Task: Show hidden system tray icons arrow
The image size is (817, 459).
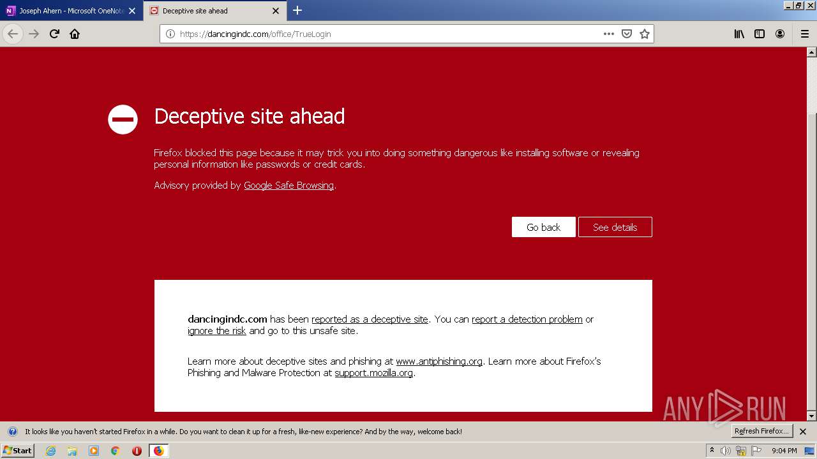Action: [x=712, y=451]
